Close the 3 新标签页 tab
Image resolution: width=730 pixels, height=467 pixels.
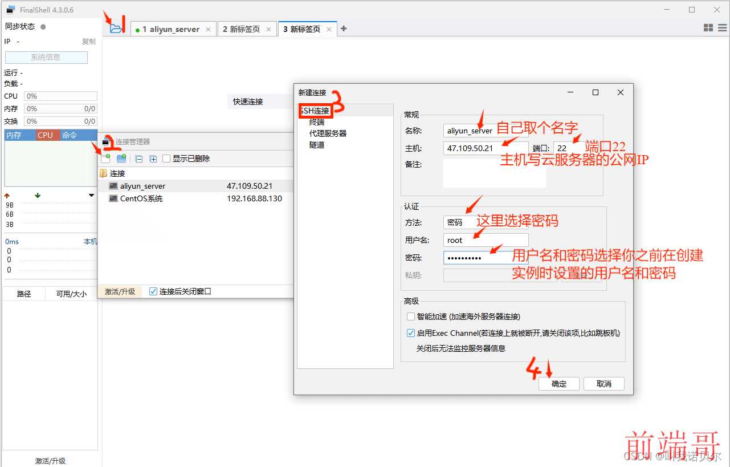pyautogui.click(x=329, y=29)
